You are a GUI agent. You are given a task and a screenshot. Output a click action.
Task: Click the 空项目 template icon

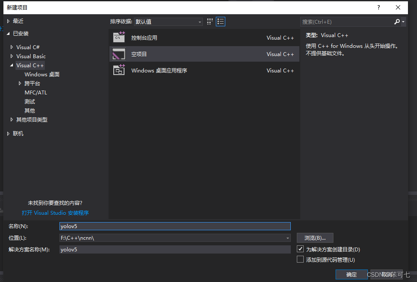(x=119, y=54)
